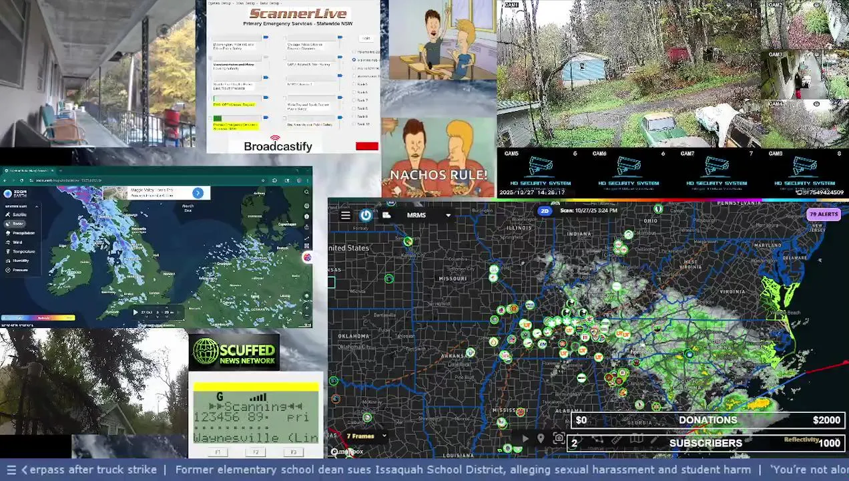This screenshot has height=481, width=849.
Task: Open Bank Setup menu in ScannerLive
Action: pyautogui.click(x=270, y=3)
